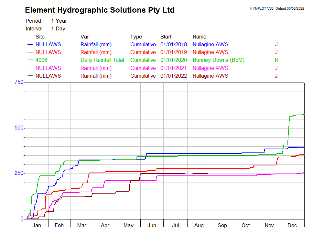Click the Bonney Downs (BoM) name
The height and width of the screenshot is (235, 313).
218,60
